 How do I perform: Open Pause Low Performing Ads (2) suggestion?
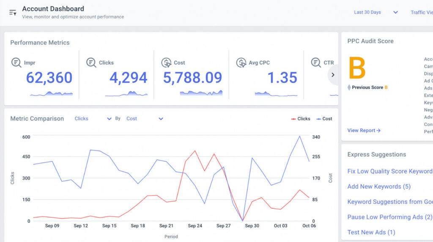point(389,217)
